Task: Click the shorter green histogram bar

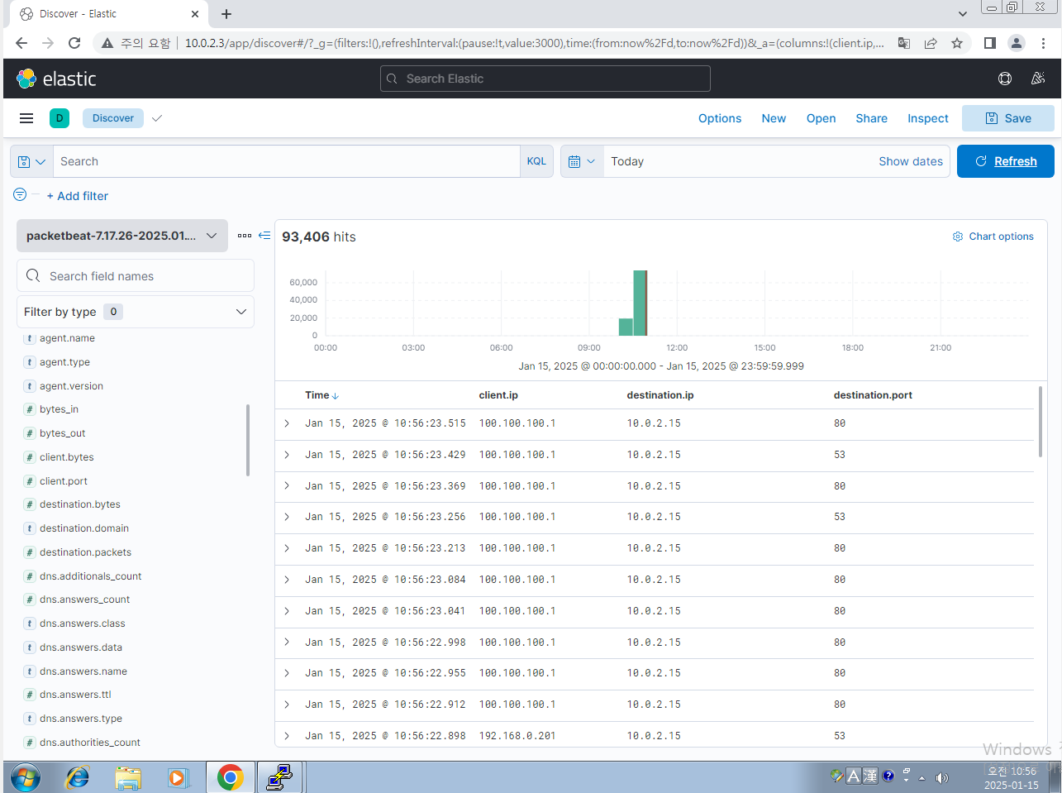Action: [626, 327]
